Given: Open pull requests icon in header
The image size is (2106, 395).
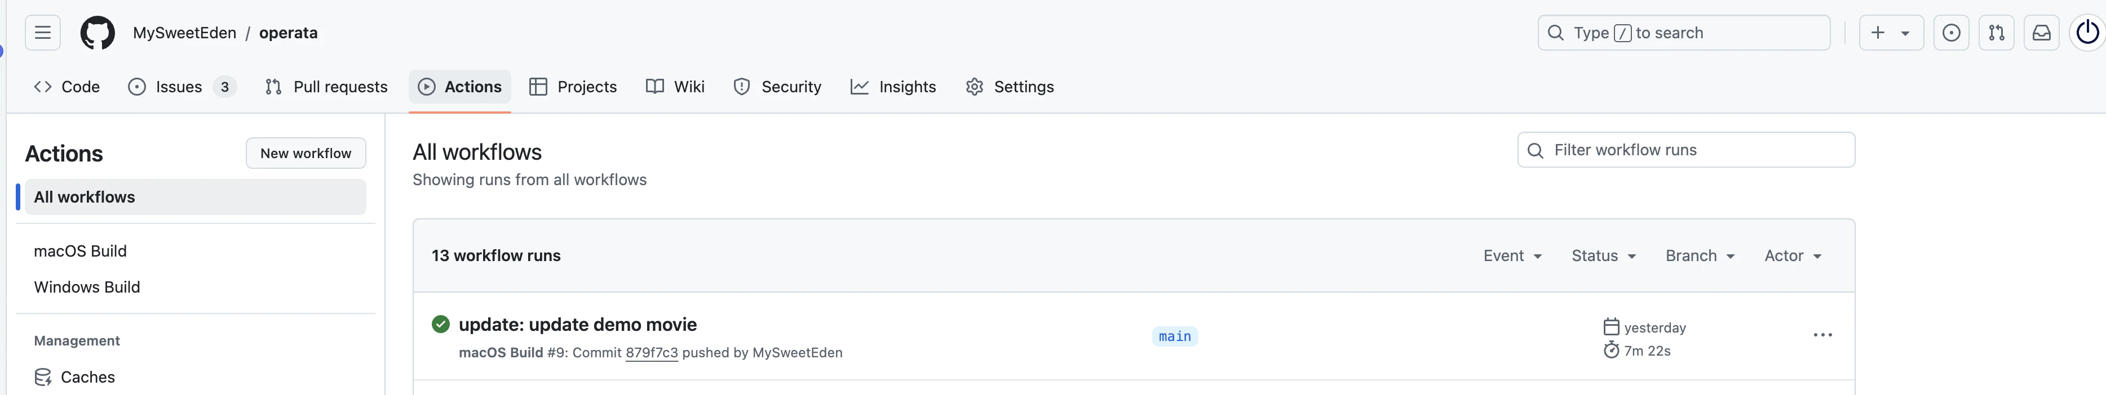Looking at the screenshot, I should tap(1996, 33).
